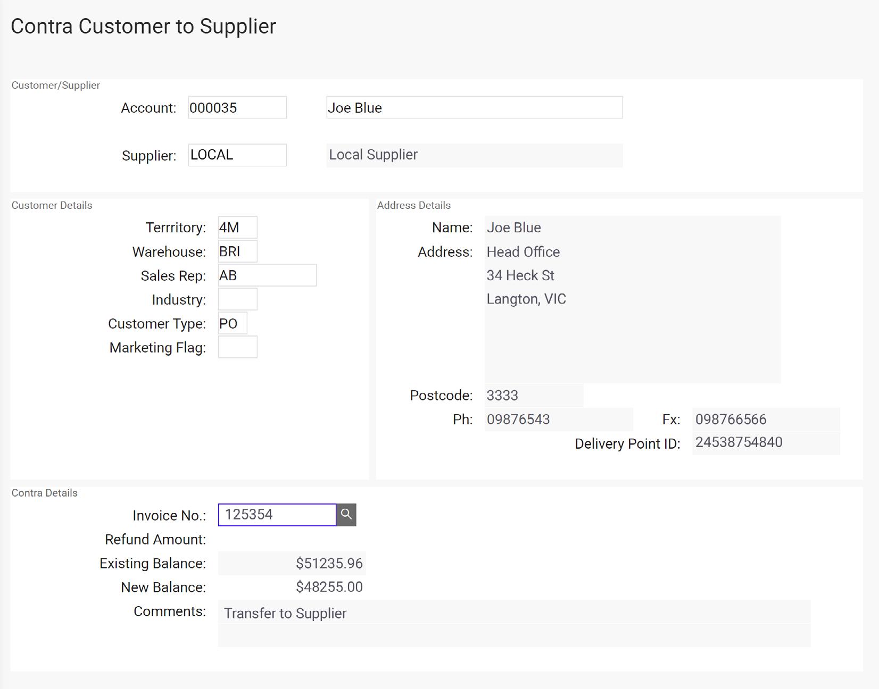The height and width of the screenshot is (689, 879).
Task: Focus the empty Marketing Flag field
Action: coord(237,347)
